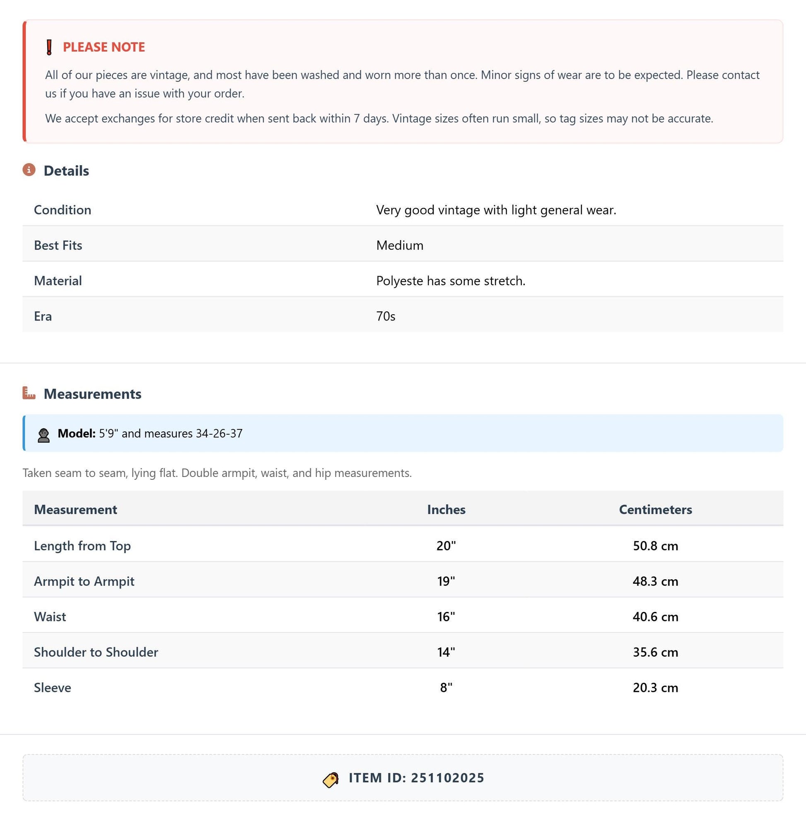806x821 pixels.
Task: Click the Measurements ruler icon
Action: coord(29,393)
